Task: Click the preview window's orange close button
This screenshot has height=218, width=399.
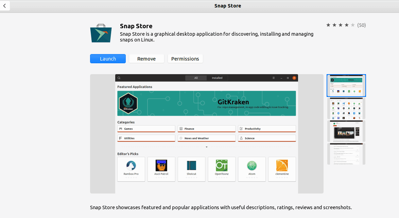Action: point(294,78)
